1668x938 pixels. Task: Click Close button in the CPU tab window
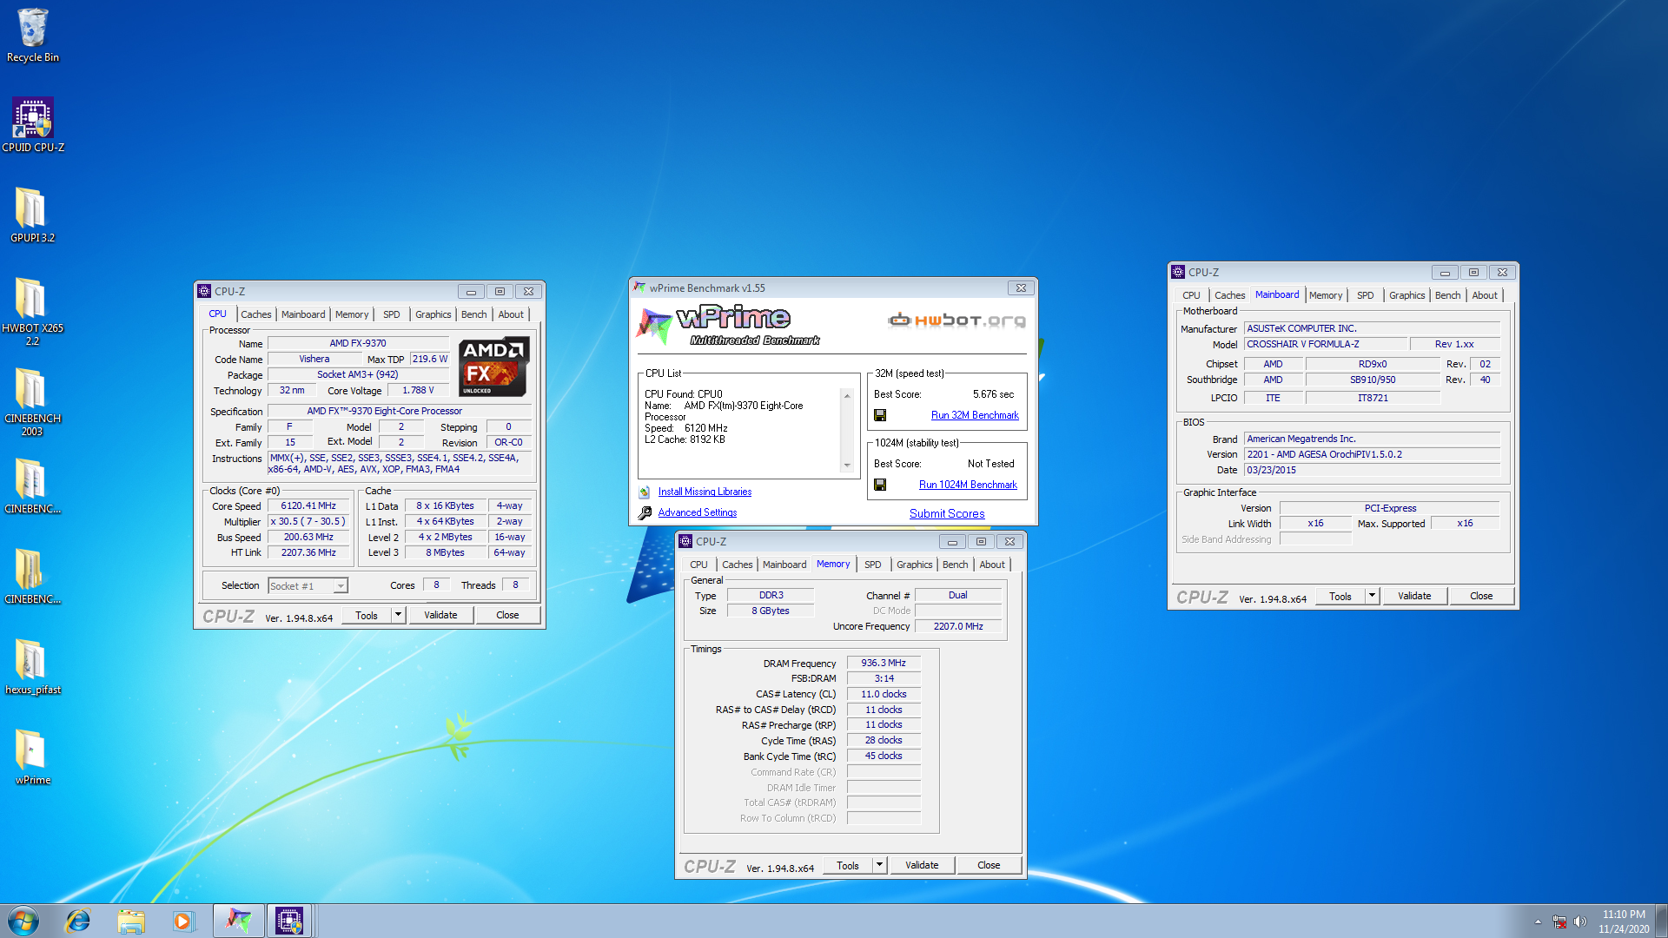point(507,615)
